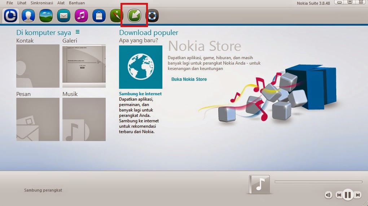Open the Maps compass icon

point(117,16)
